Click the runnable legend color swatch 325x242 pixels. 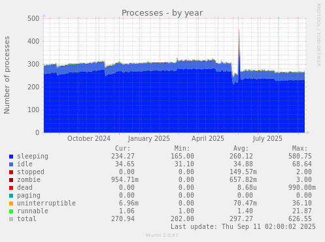point(11,211)
